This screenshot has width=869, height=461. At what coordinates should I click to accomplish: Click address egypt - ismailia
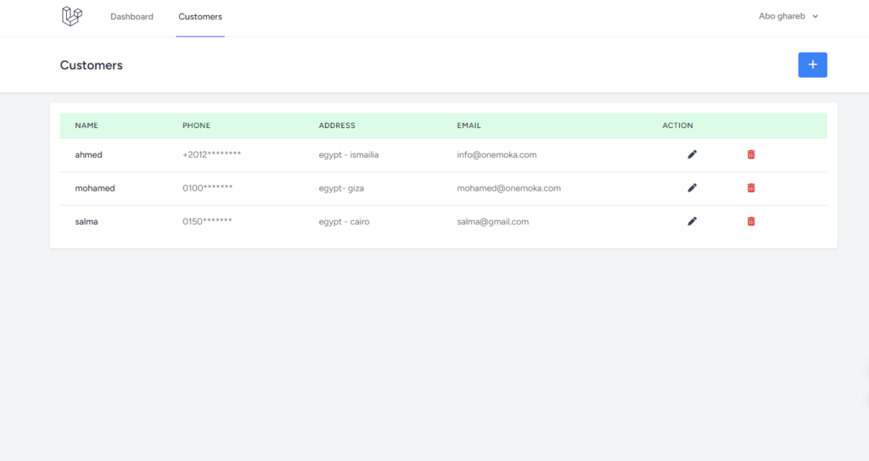[349, 155]
